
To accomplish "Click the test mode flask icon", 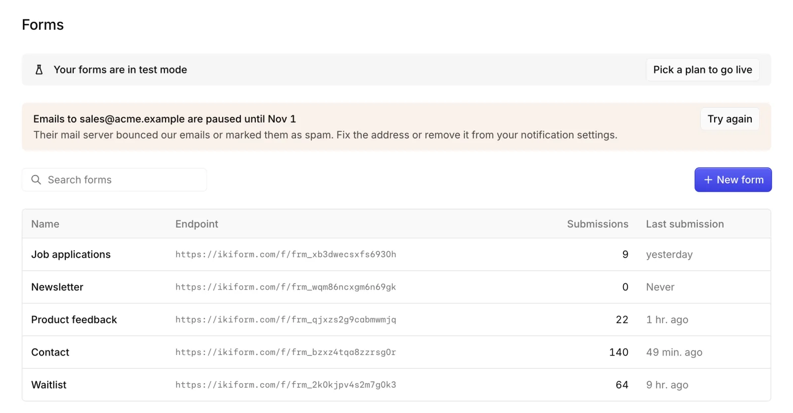I will [x=39, y=70].
